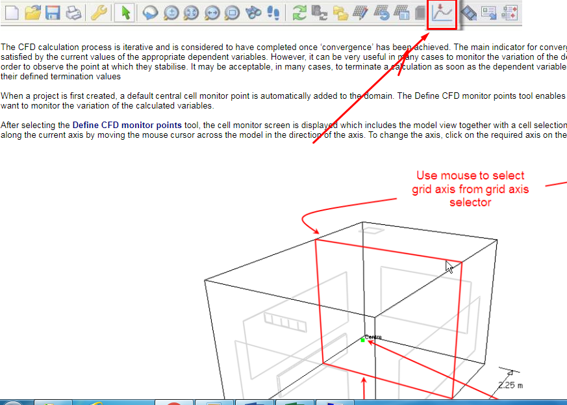Click the last toolbar icon with red dots

(509, 13)
